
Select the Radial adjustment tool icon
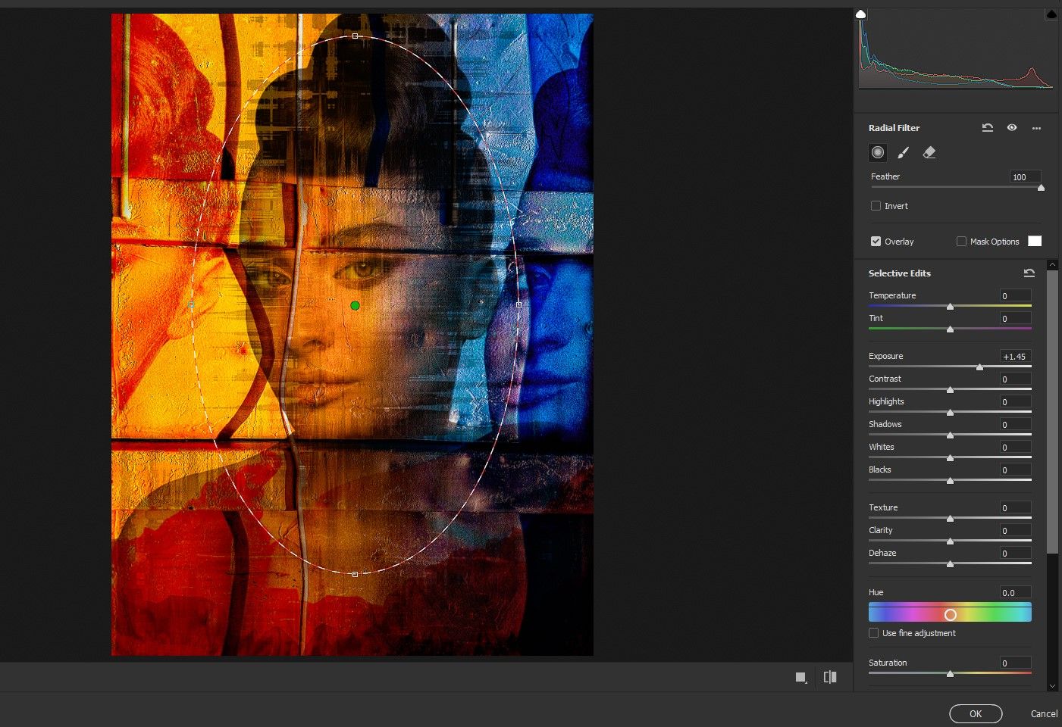[x=877, y=152]
